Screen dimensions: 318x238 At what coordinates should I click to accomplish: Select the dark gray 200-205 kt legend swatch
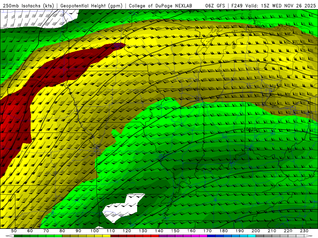point(260,236)
